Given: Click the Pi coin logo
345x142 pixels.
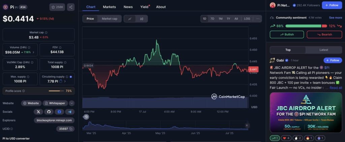Looking at the screenshot, I should pyautogui.click(x=5, y=7).
